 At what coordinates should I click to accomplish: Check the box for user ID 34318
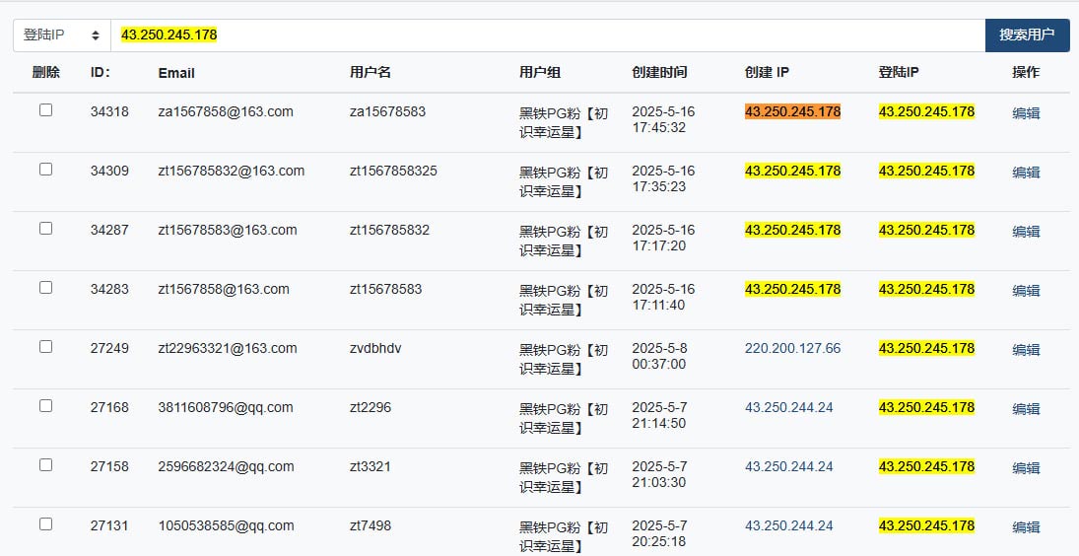pyautogui.click(x=46, y=110)
